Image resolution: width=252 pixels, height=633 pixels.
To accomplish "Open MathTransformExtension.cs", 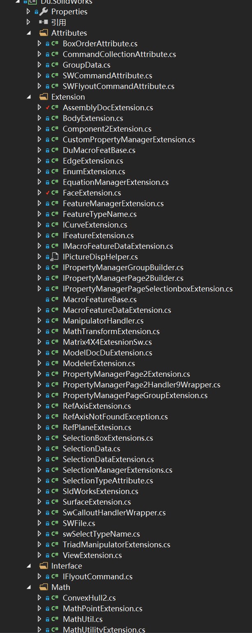I will (111, 331).
